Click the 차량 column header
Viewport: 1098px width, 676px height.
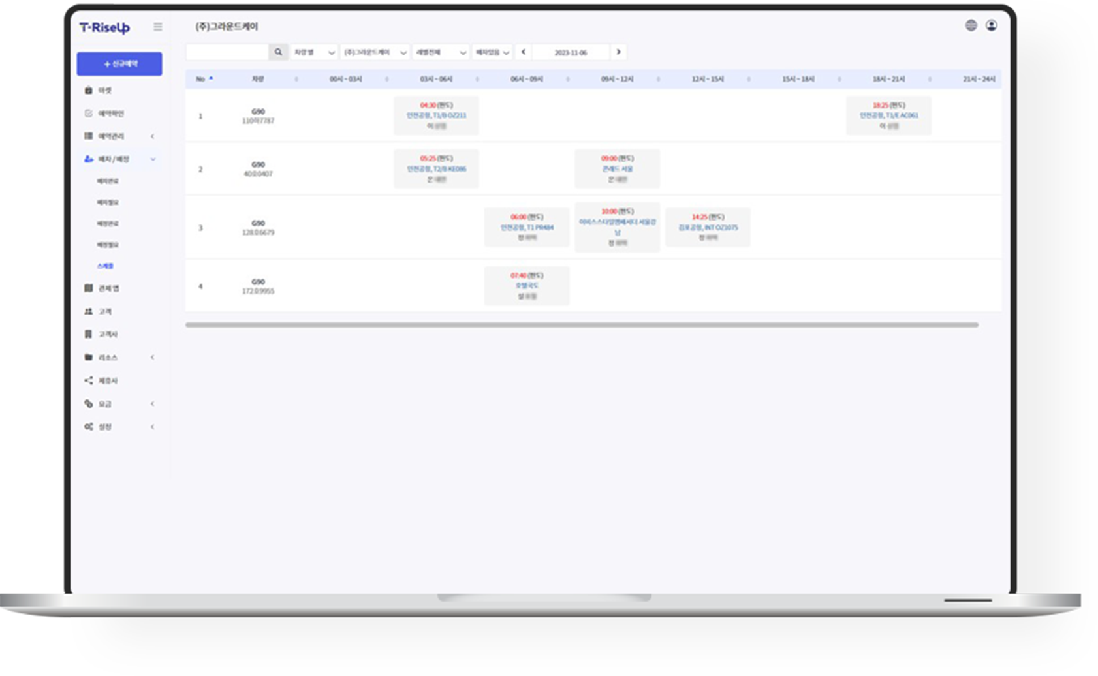[x=258, y=79]
